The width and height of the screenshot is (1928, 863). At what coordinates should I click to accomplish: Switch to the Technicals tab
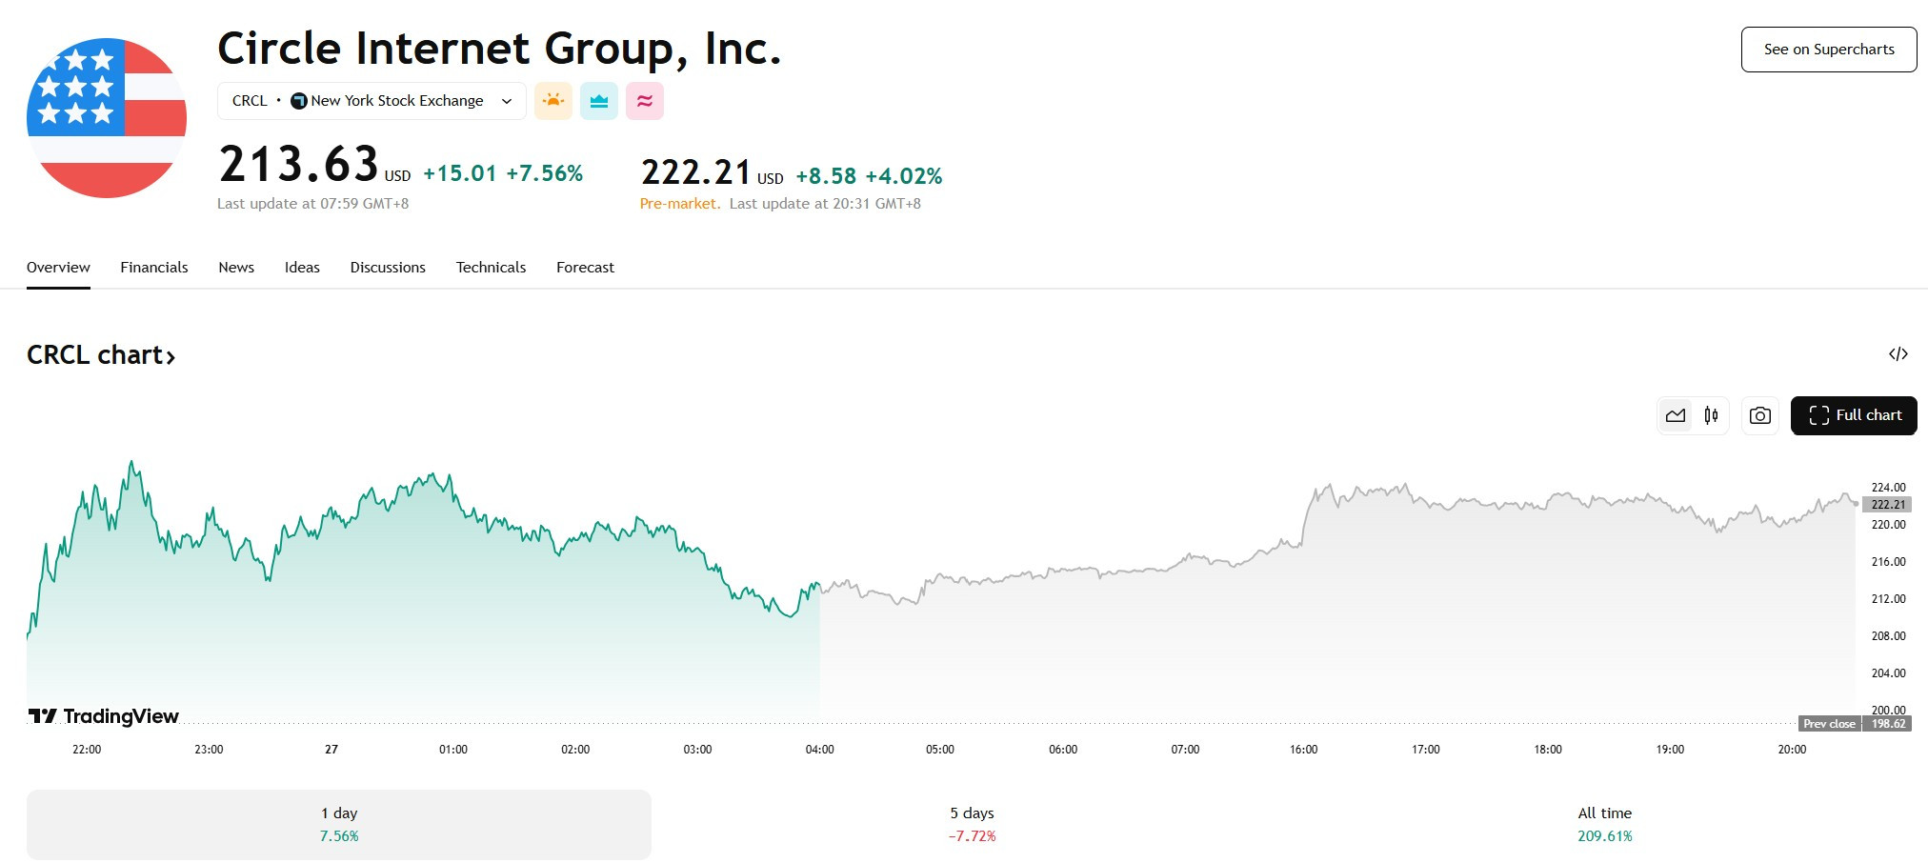[x=491, y=268]
